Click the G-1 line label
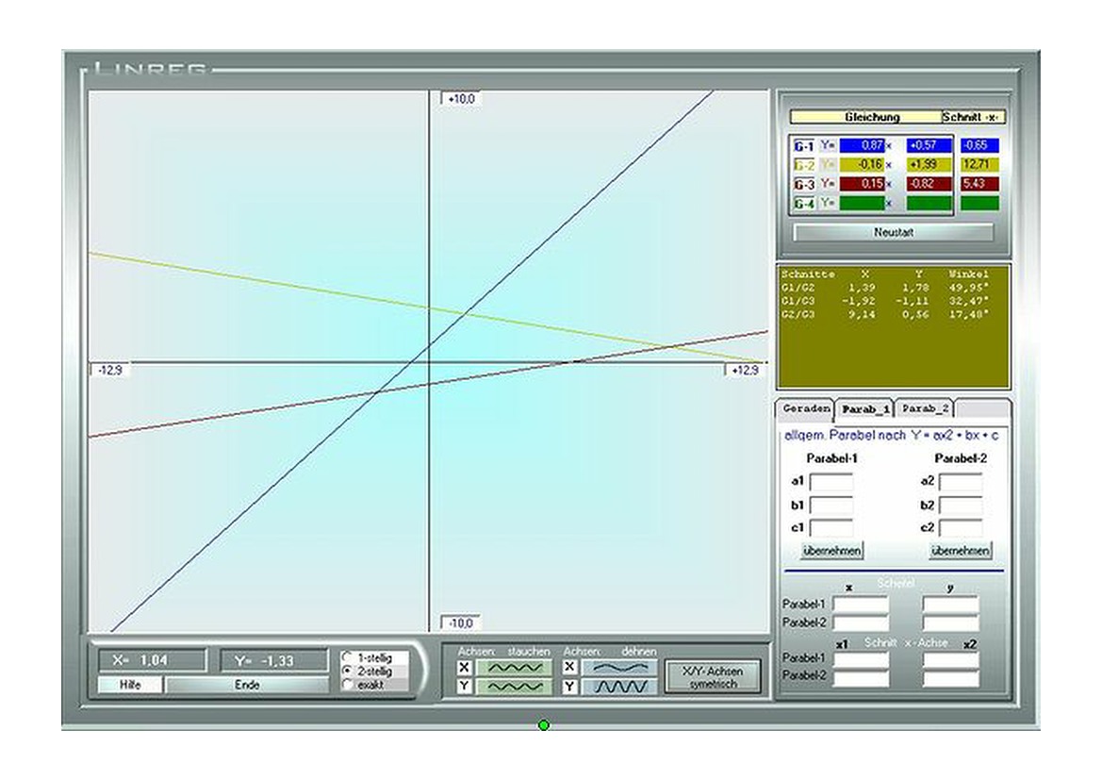 [804, 146]
